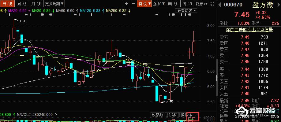Expand 更多周期 period dropdown

(x=54, y=4)
